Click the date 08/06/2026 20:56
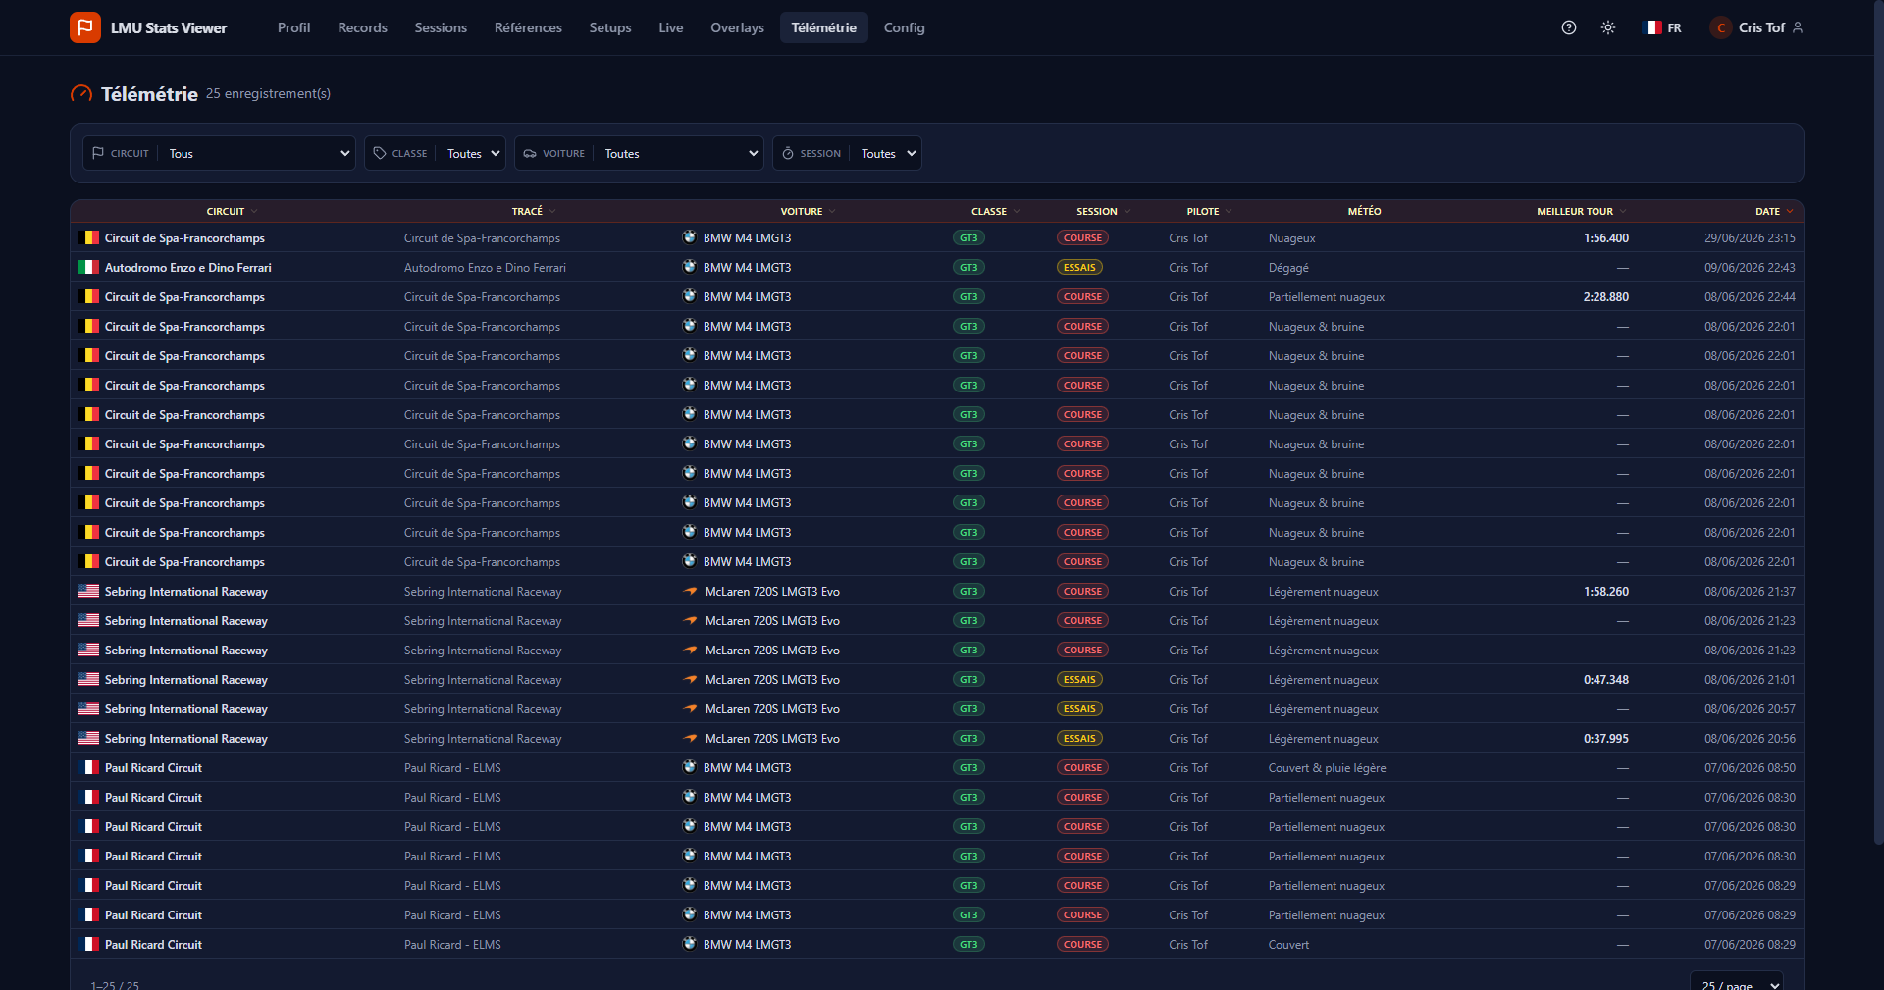This screenshot has width=1884, height=990. click(1750, 739)
